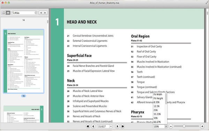Click in the Atlas search field
Image resolution: width=209 pixels, height=131 pixels.
pyautogui.click(x=24, y=13)
